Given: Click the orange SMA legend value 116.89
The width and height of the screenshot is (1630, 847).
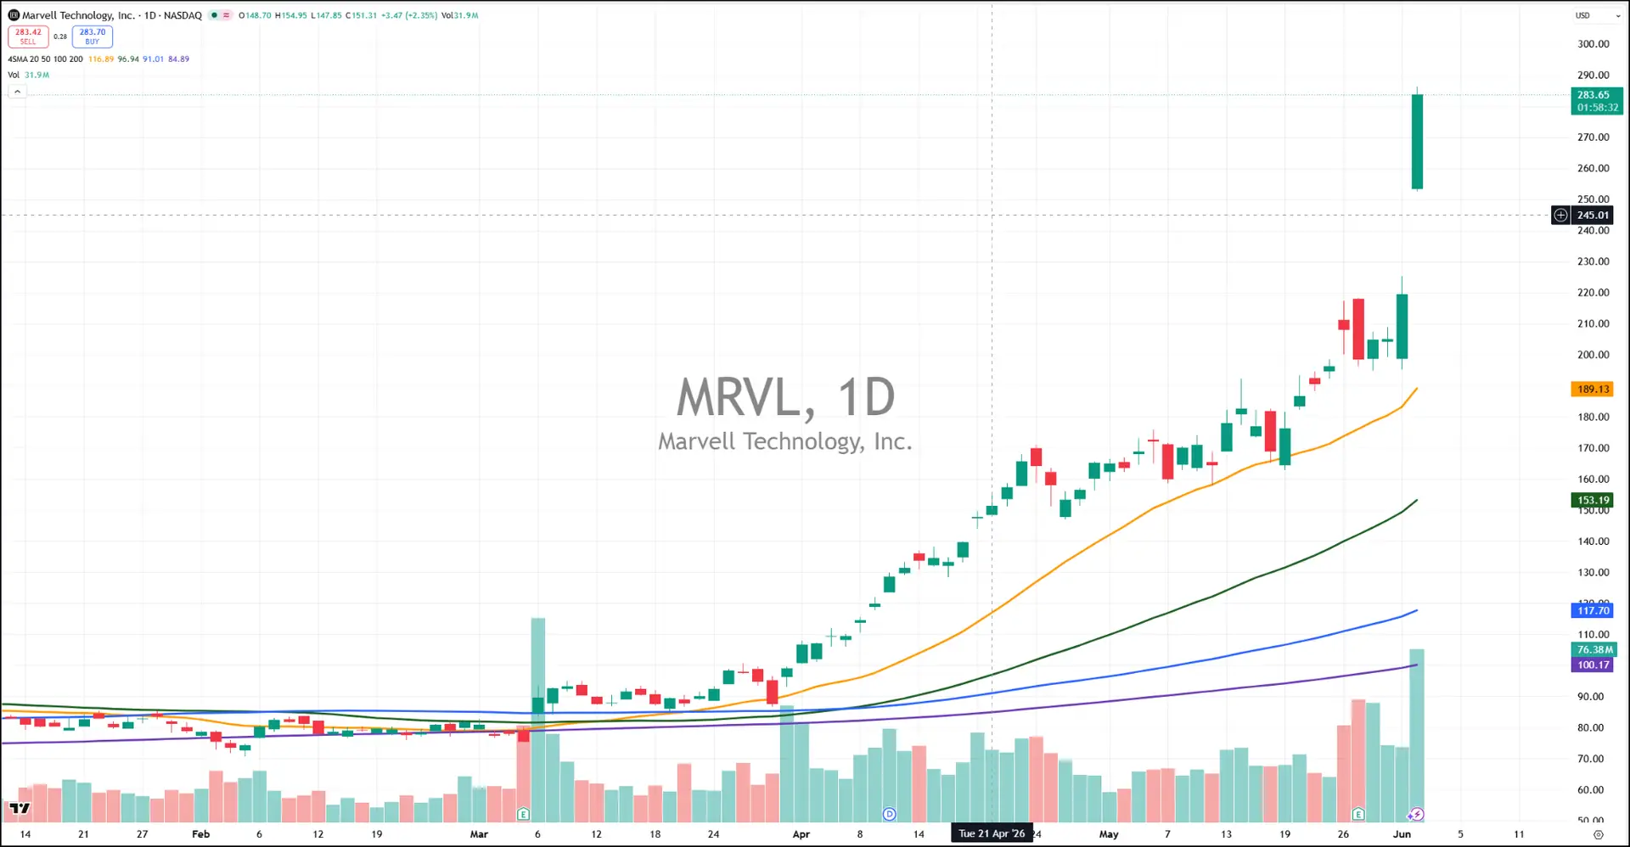Looking at the screenshot, I should (101, 59).
